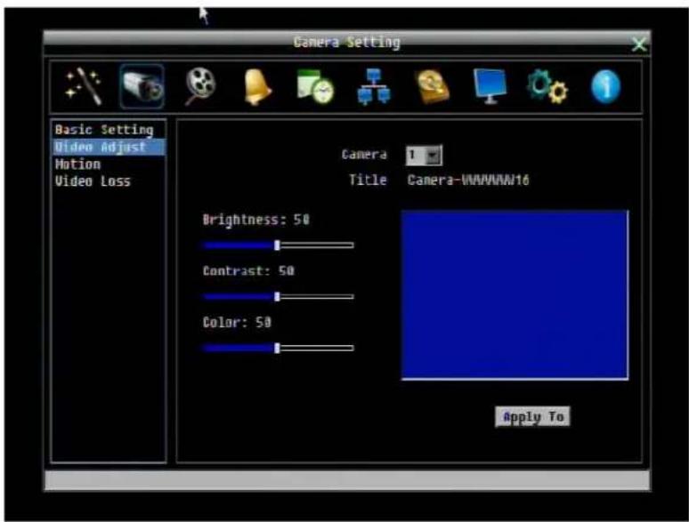The height and width of the screenshot is (522, 689).
Task: Select Motion in the side menu
Action: [77, 165]
